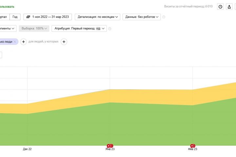
Task: Select the Год period tab
Action: click(x=15, y=17)
